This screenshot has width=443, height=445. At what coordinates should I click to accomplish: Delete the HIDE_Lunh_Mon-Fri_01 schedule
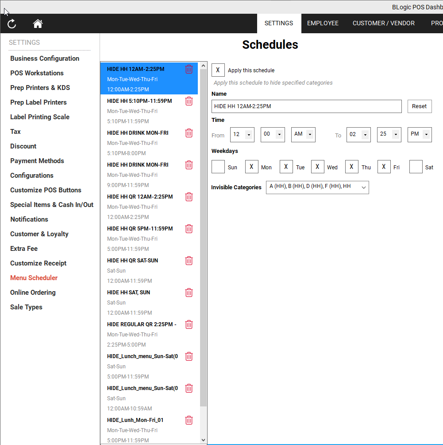pos(189,420)
